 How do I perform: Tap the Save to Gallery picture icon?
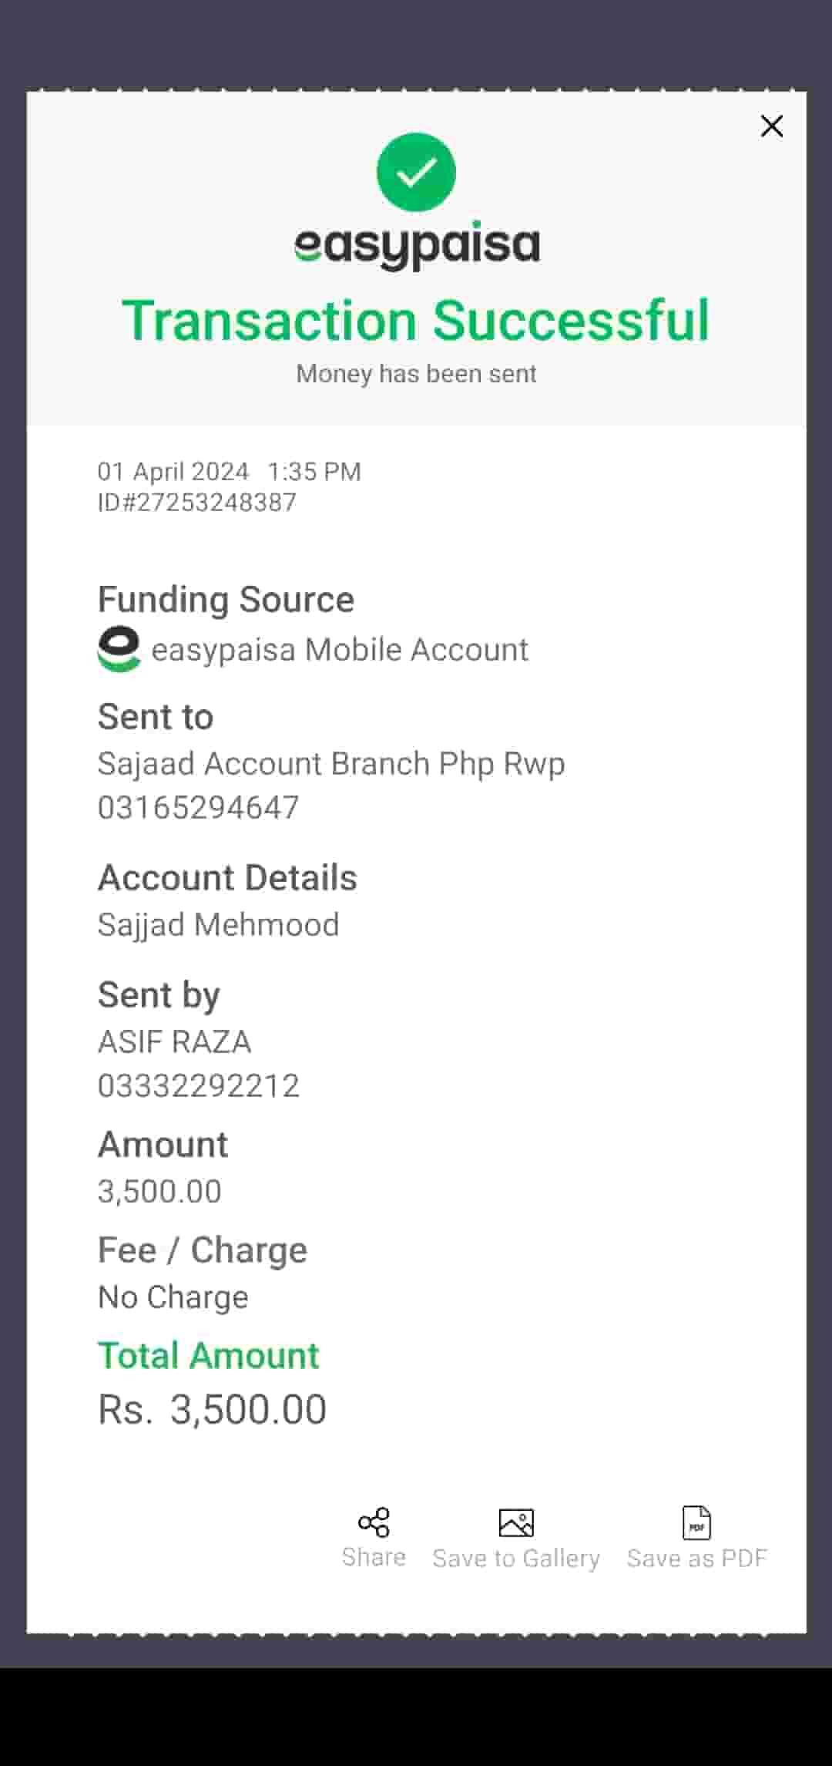tap(516, 1523)
